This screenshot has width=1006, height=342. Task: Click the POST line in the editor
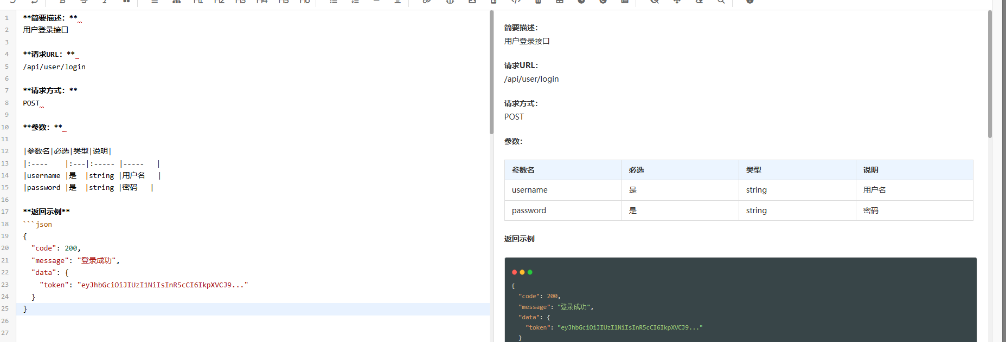coord(31,103)
